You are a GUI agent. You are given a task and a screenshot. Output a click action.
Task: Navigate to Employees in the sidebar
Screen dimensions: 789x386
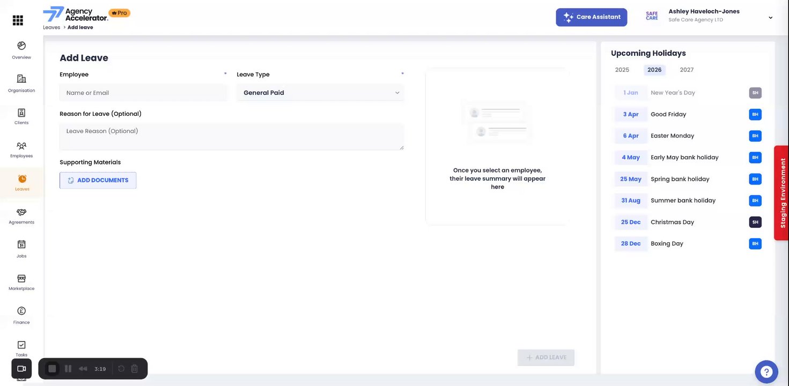[21, 146]
